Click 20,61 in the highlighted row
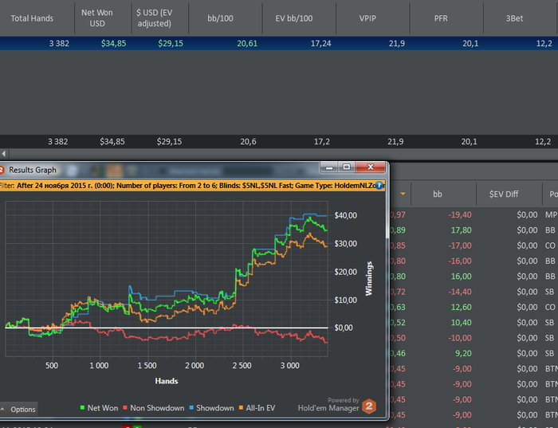The image size is (558, 428). [247, 43]
